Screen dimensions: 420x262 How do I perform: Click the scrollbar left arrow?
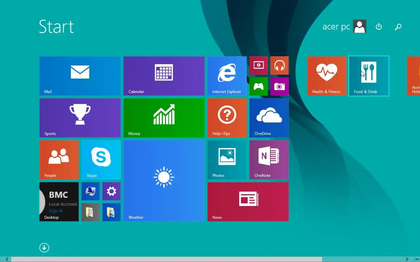click(x=7, y=259)
